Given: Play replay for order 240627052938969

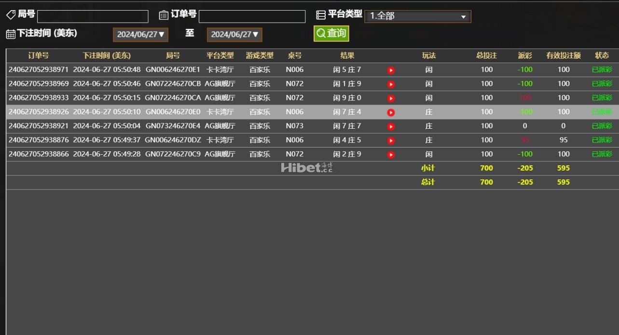Looking at the screenshot, I should click(x=391, y=84).
